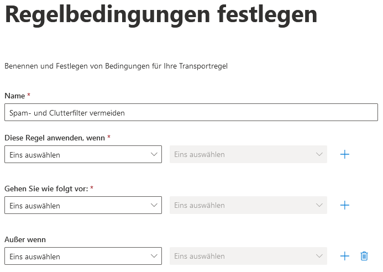
Task: Click the "Regelbedingungen festlegen" heading
Action: tap(161, 15)
